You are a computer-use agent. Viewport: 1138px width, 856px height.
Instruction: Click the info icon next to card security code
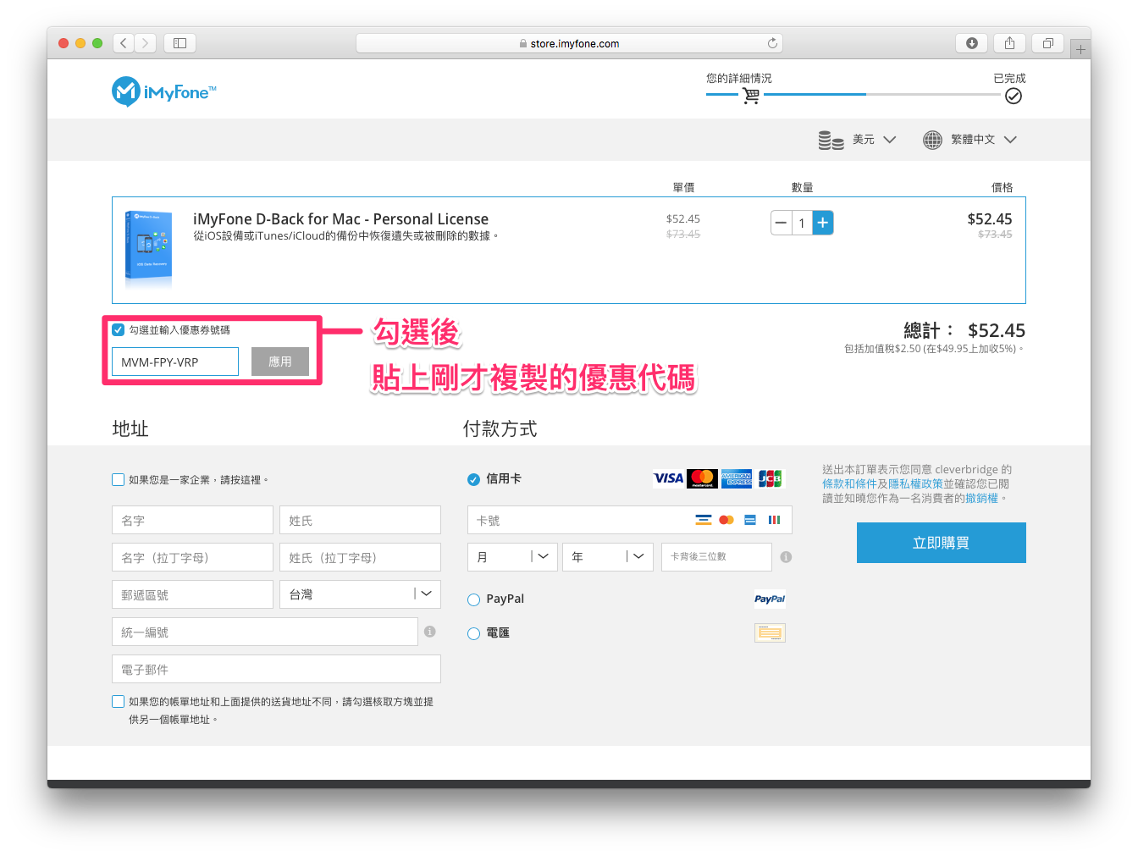(x=786, y=557)
